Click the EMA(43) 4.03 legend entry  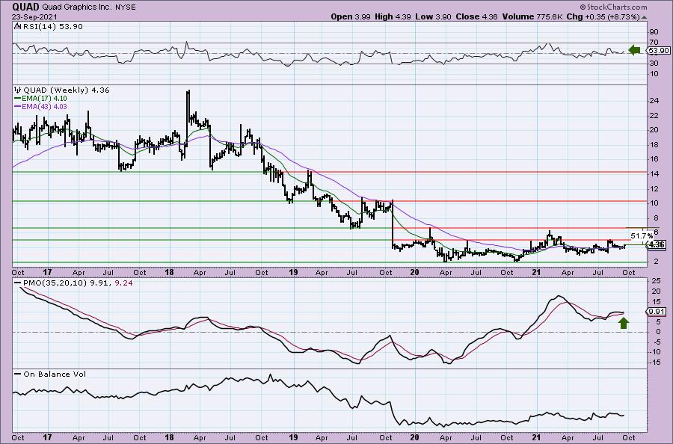tap(44, 106)
